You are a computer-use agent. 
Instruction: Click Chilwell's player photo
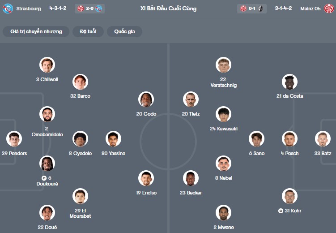point(47,65)
